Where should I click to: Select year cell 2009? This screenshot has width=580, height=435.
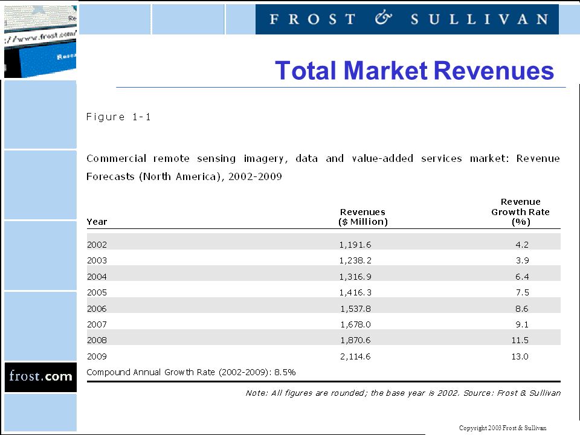[x=97, y=356]
